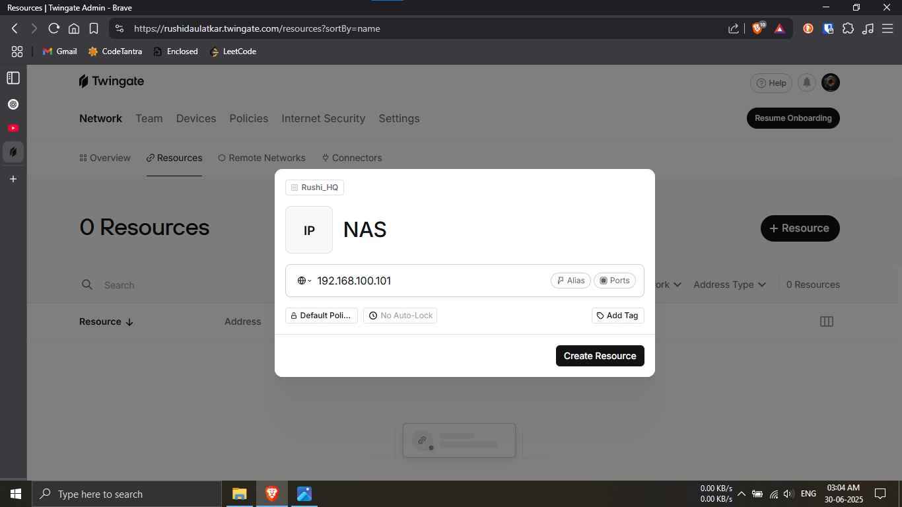The height and width of the screenshot is (507, 902).
Task: Set the No Auto-Lock option
Action: click(400, 316)
